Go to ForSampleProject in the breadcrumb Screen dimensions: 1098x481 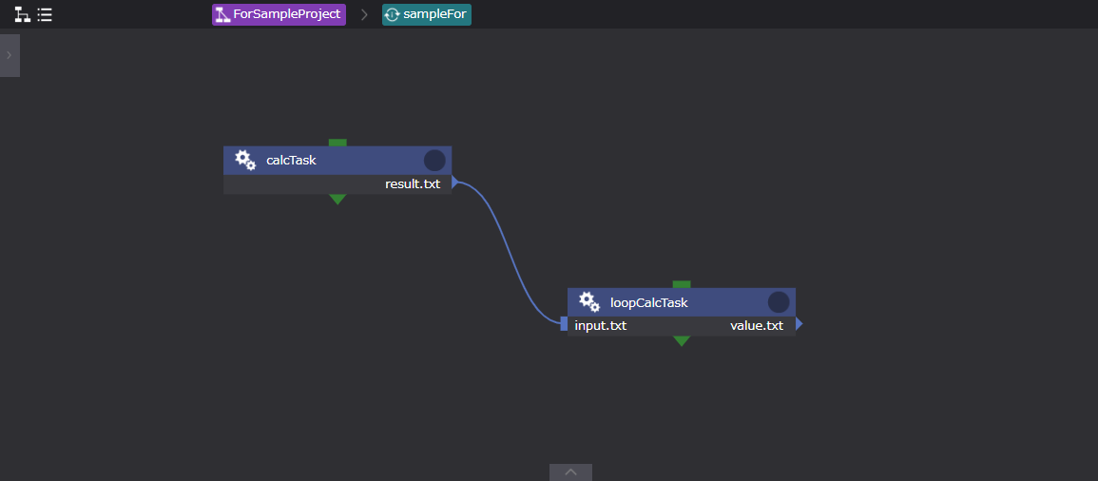pos(279,14)
